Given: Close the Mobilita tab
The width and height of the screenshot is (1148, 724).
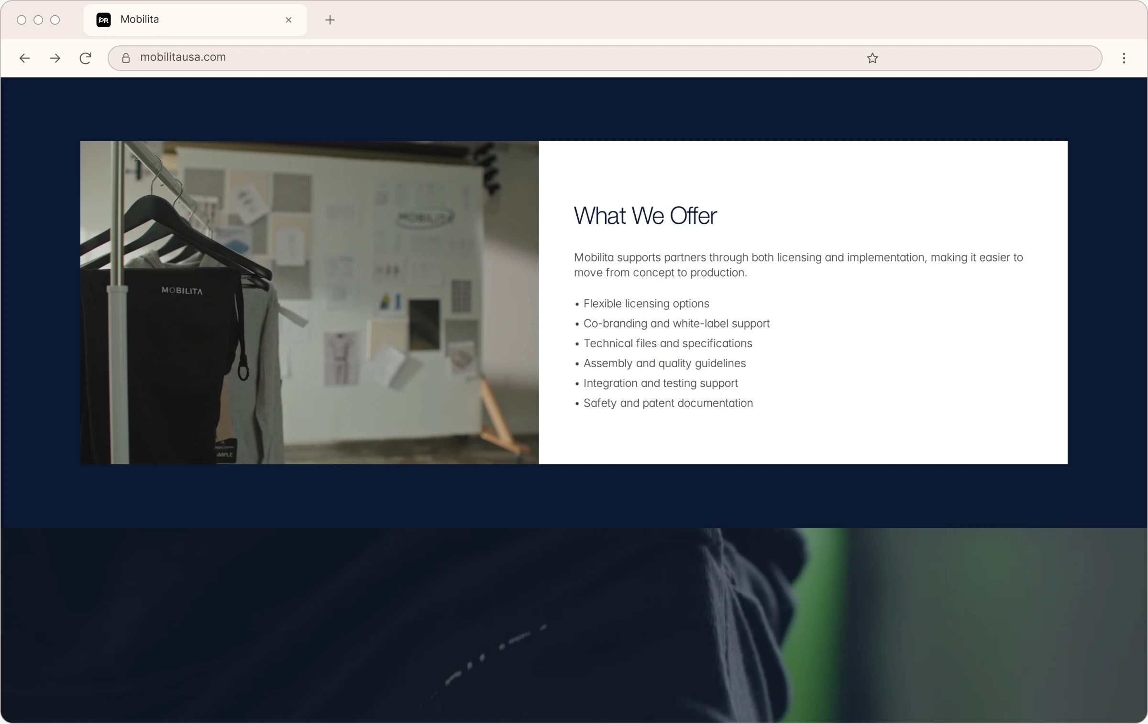Looking at the screenshot, I should [x=288, y=20].
